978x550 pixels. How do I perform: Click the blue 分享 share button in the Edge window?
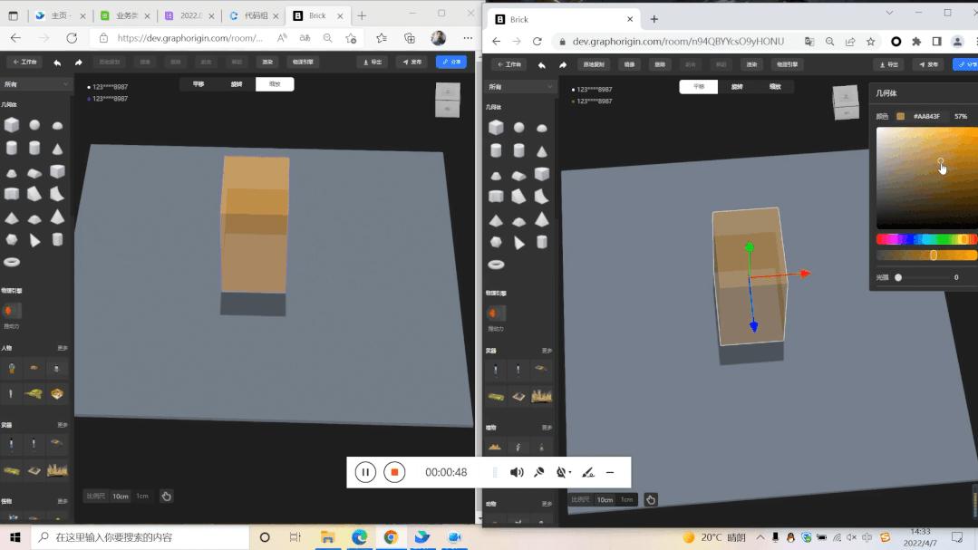tap(451, 62)
